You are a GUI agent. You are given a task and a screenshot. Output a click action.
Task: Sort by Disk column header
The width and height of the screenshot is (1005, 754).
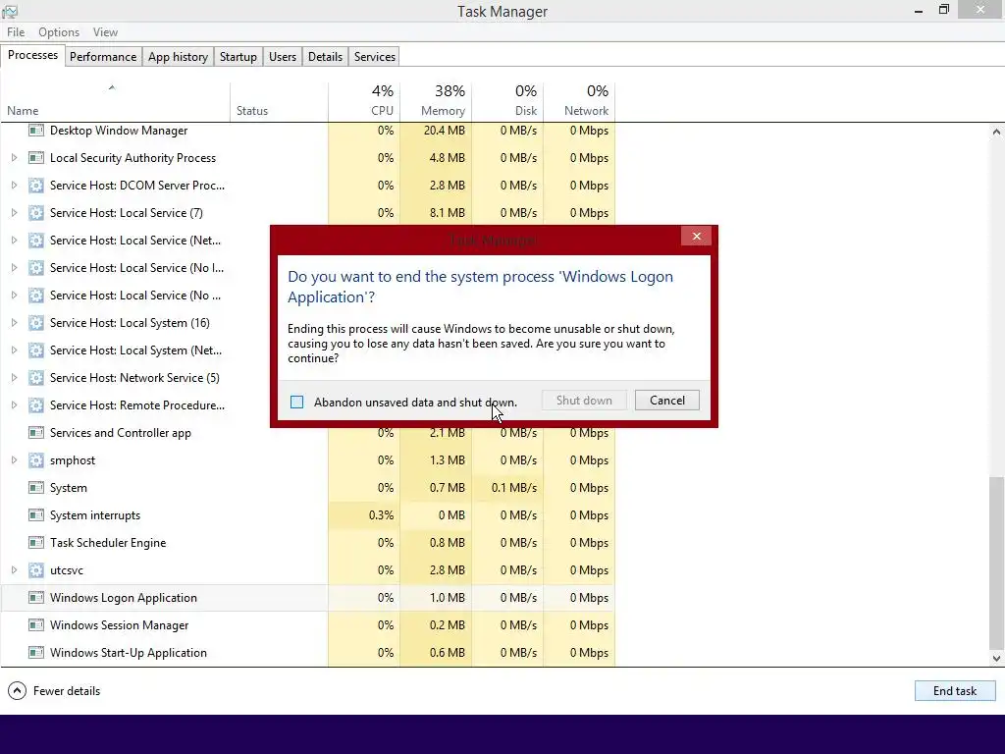click(507, 102)
